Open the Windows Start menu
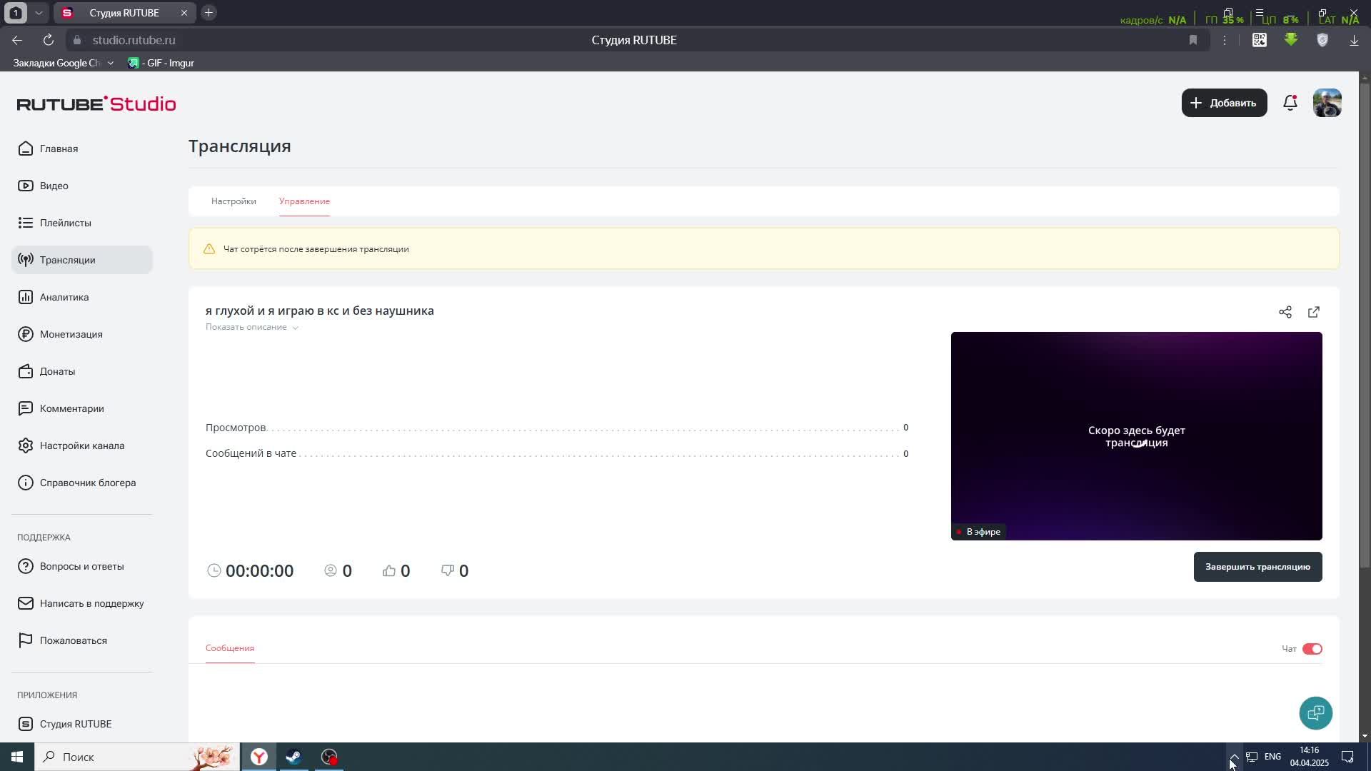Image resolution: width=1371 pixels, height=771 pixels. tap(17, 757)
